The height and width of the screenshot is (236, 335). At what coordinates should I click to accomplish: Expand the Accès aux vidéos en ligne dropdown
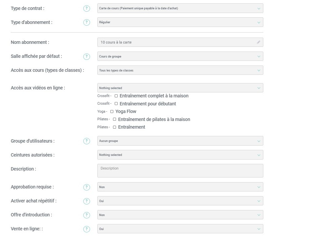click(x=180, y=88)
